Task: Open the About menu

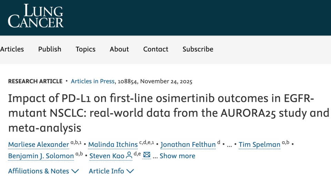Action: (x=119, y=49)
